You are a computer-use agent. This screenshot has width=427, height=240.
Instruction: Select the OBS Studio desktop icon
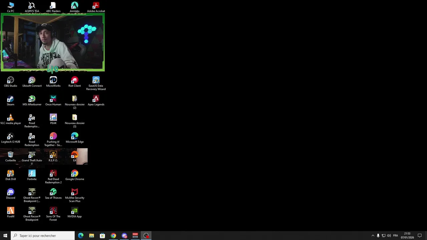(11, 82)
